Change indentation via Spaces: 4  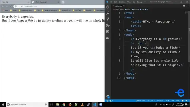pos(160,101)
